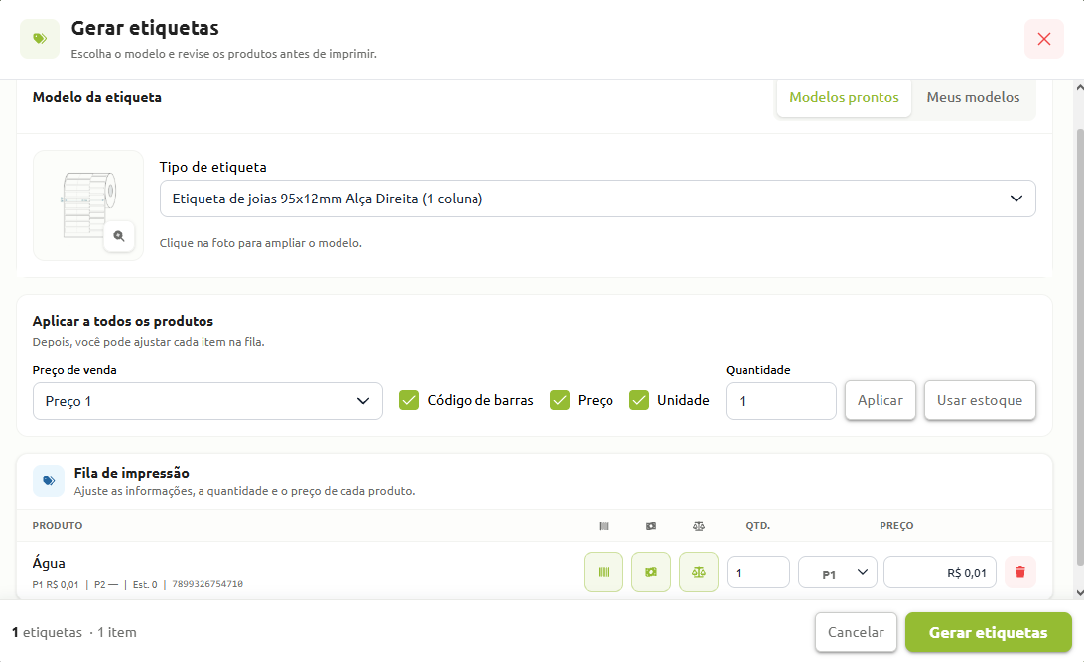Click the scrollbar up arrow
The width and height of the screenshot is (1084, 662).
coord(1079,87)
